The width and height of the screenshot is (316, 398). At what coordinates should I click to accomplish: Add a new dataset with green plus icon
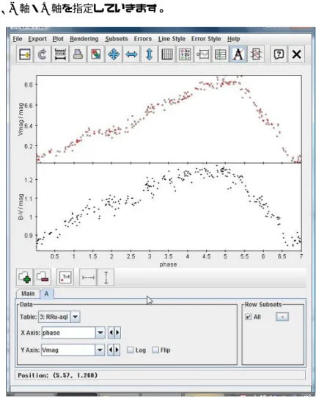coord(25,277)
